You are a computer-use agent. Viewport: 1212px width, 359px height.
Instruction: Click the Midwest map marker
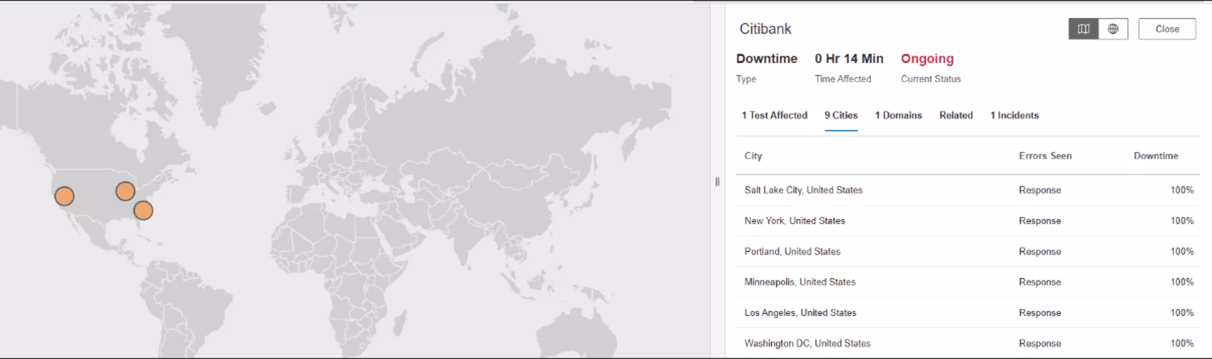pos(125,192)
